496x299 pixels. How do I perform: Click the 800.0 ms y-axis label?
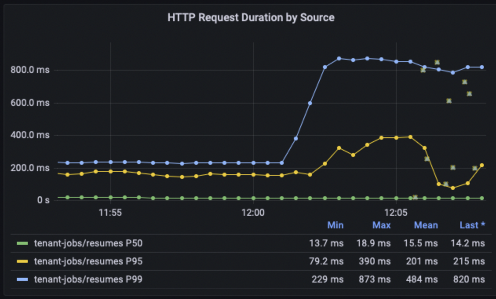(x=30, y=71)
